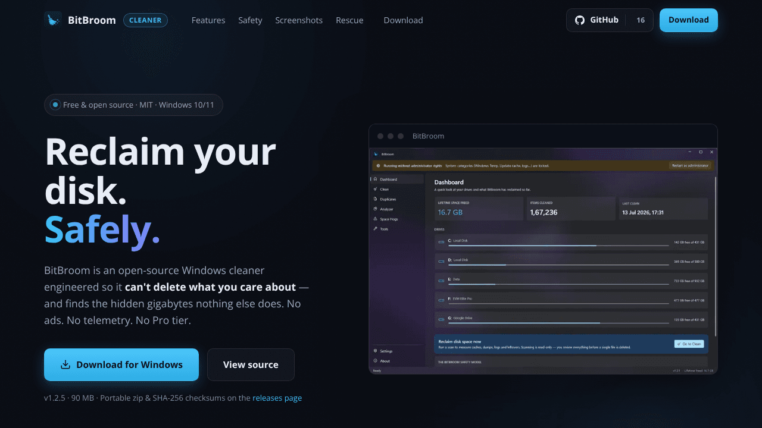Open the releases page link
The height and width of the screenshot is (428, 762).
277,398
